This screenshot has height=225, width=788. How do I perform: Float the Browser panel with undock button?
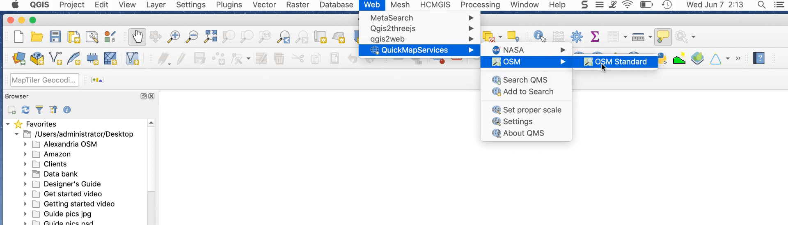pos(144,96)
